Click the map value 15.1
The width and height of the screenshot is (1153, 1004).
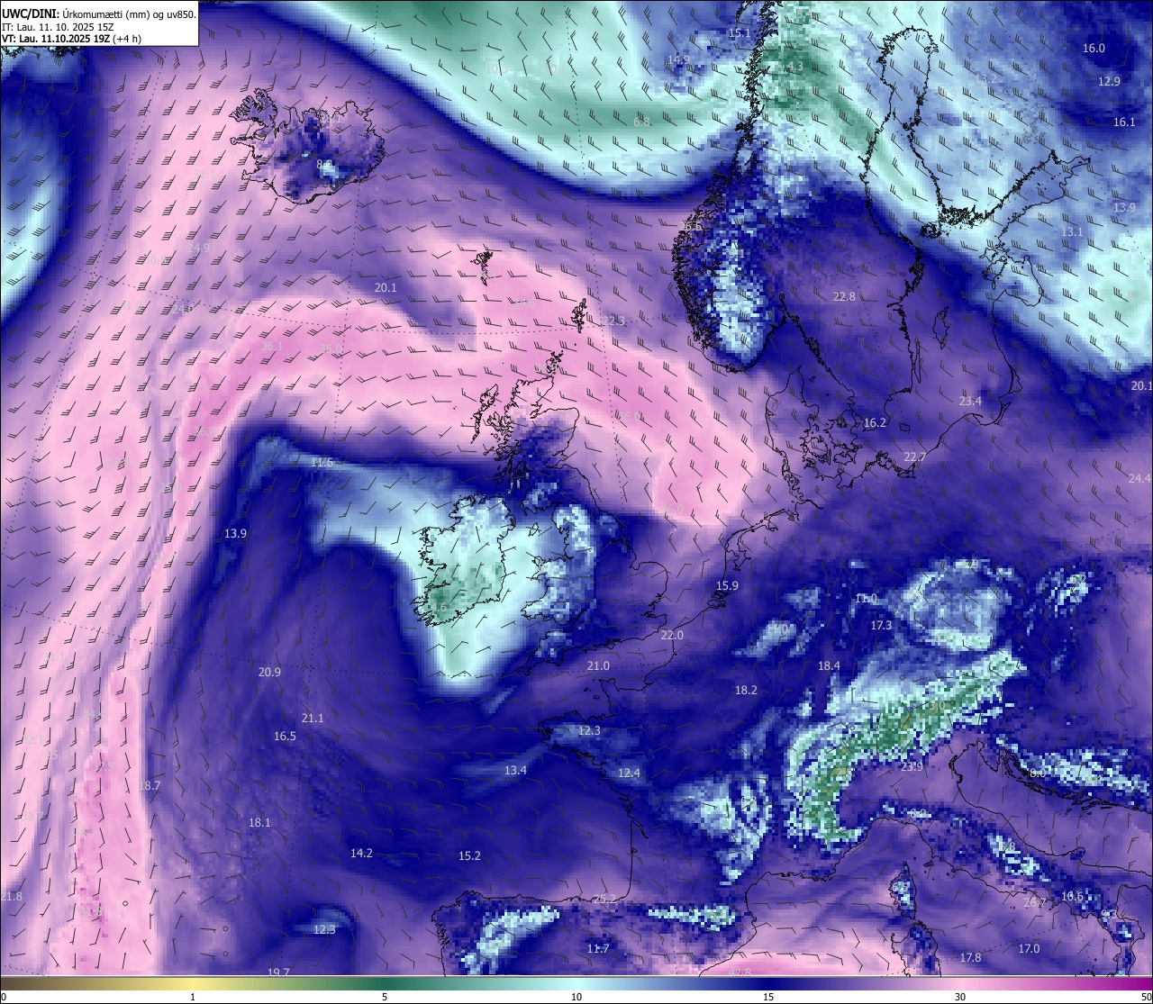coord(740,33)
